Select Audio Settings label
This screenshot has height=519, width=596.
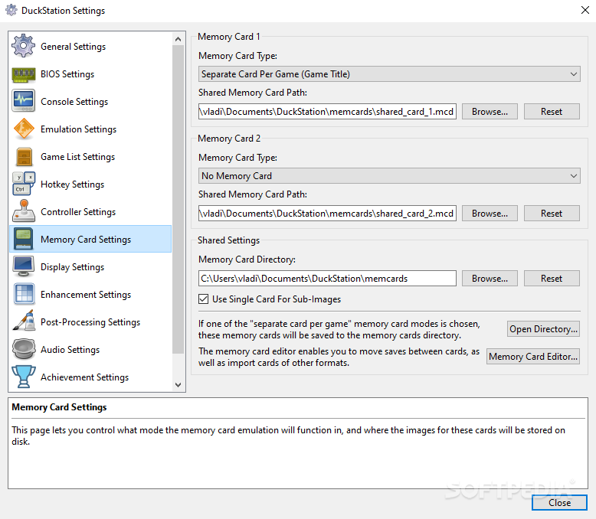pos(70,350)
